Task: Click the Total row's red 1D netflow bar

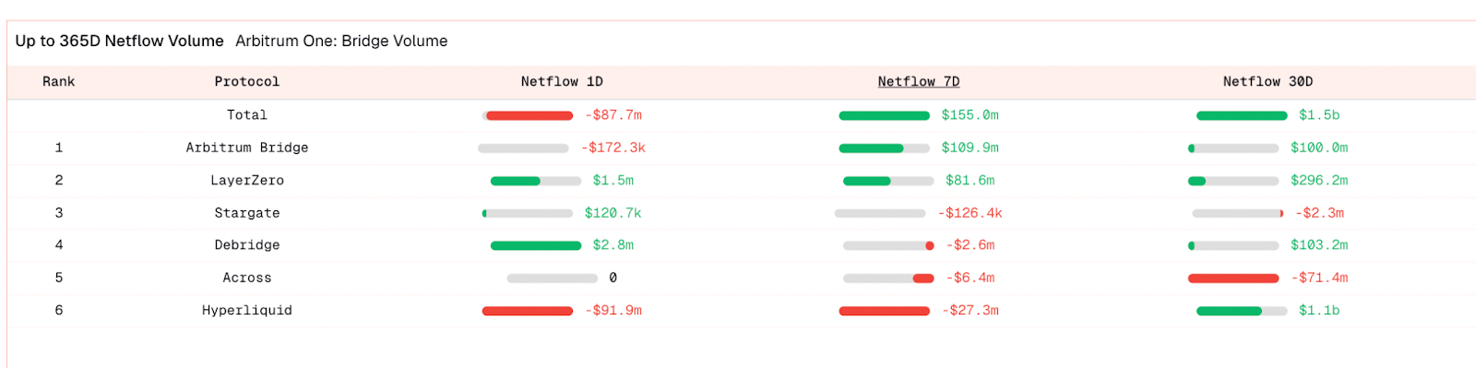Action: pos(530,115)
